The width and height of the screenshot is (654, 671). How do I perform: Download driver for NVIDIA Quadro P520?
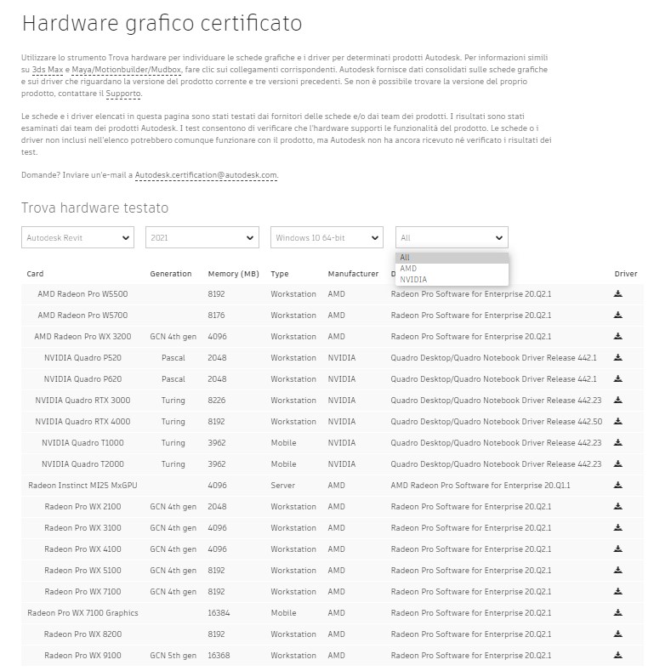pos(617,357)
